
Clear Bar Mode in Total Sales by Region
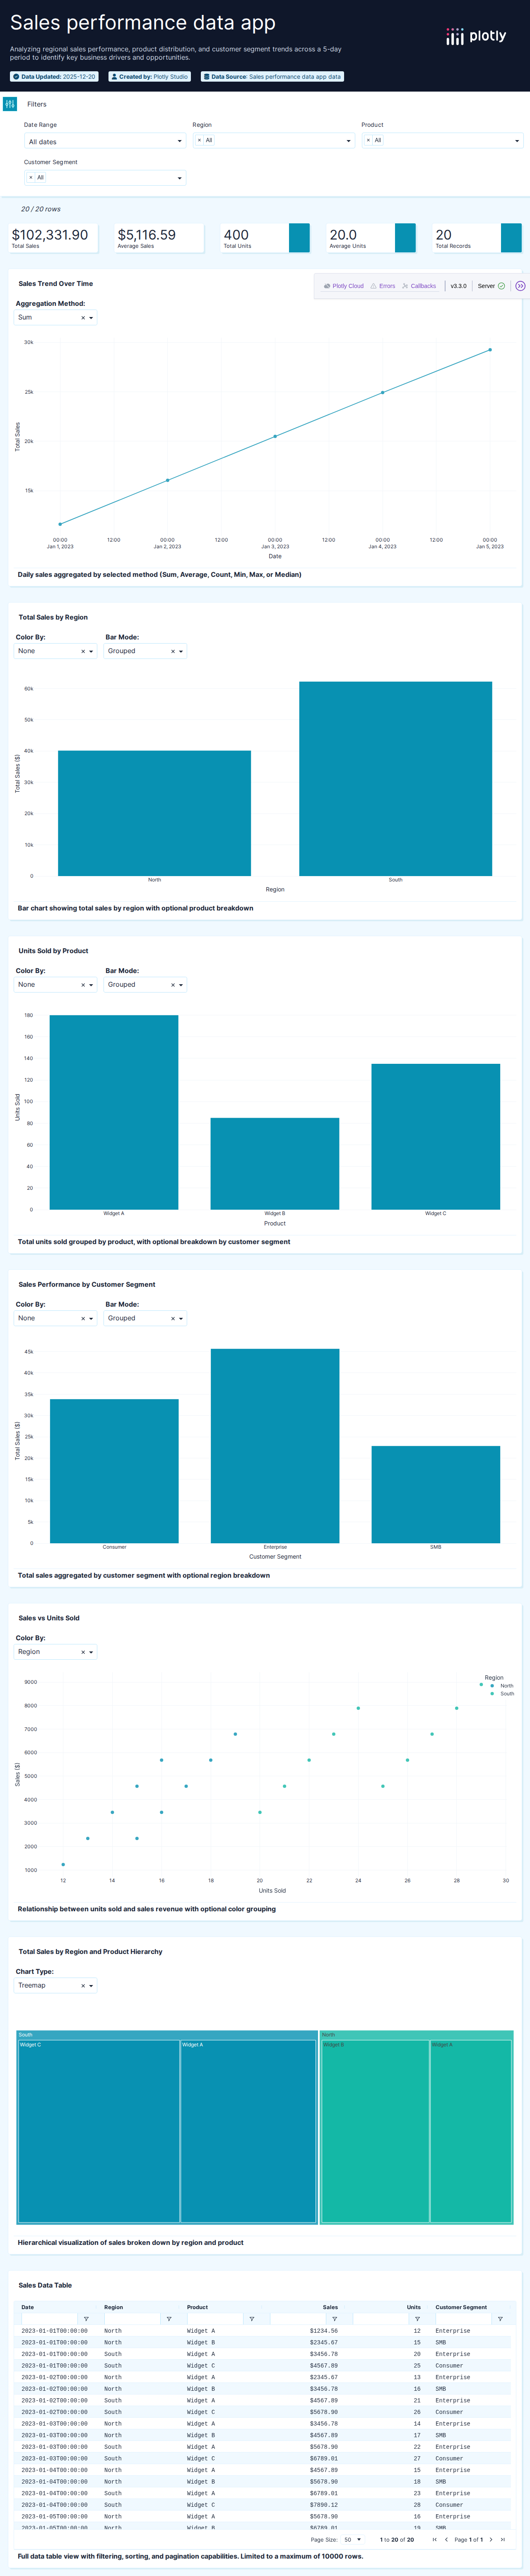tap(173, 652)
